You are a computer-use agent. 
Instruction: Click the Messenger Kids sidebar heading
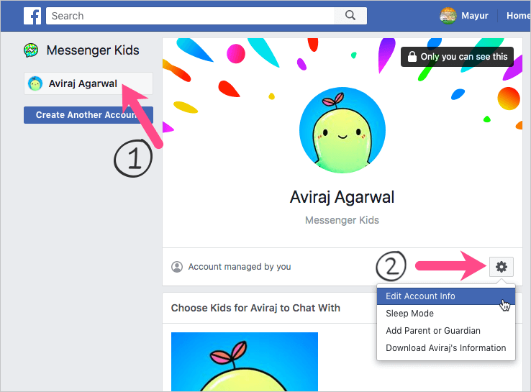coord(93,50)
